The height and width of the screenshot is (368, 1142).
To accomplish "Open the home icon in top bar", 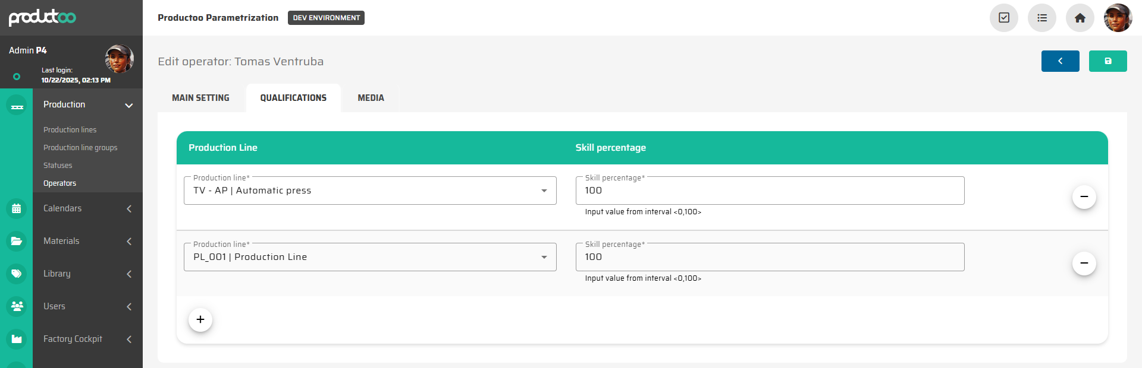I will click(1080, 18).
